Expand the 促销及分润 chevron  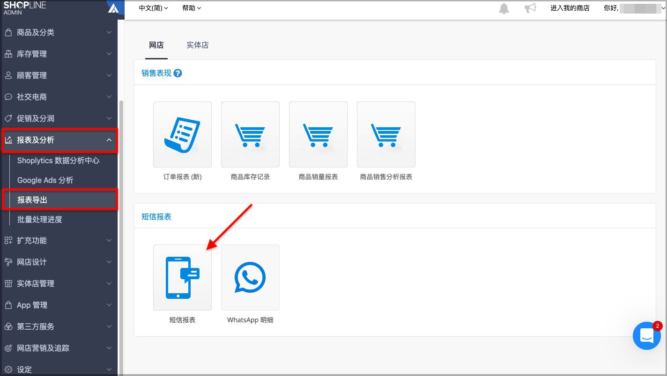(109, 118)
